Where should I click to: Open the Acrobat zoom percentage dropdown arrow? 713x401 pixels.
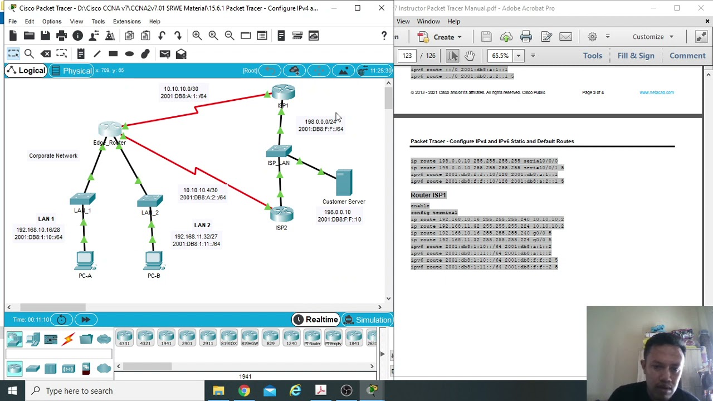coord(519,56)
